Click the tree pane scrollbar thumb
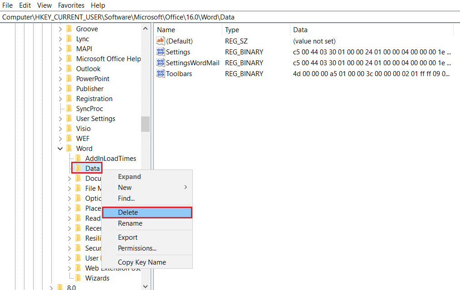The height and width of the screenshot is (290, 460). click(145, 124)
